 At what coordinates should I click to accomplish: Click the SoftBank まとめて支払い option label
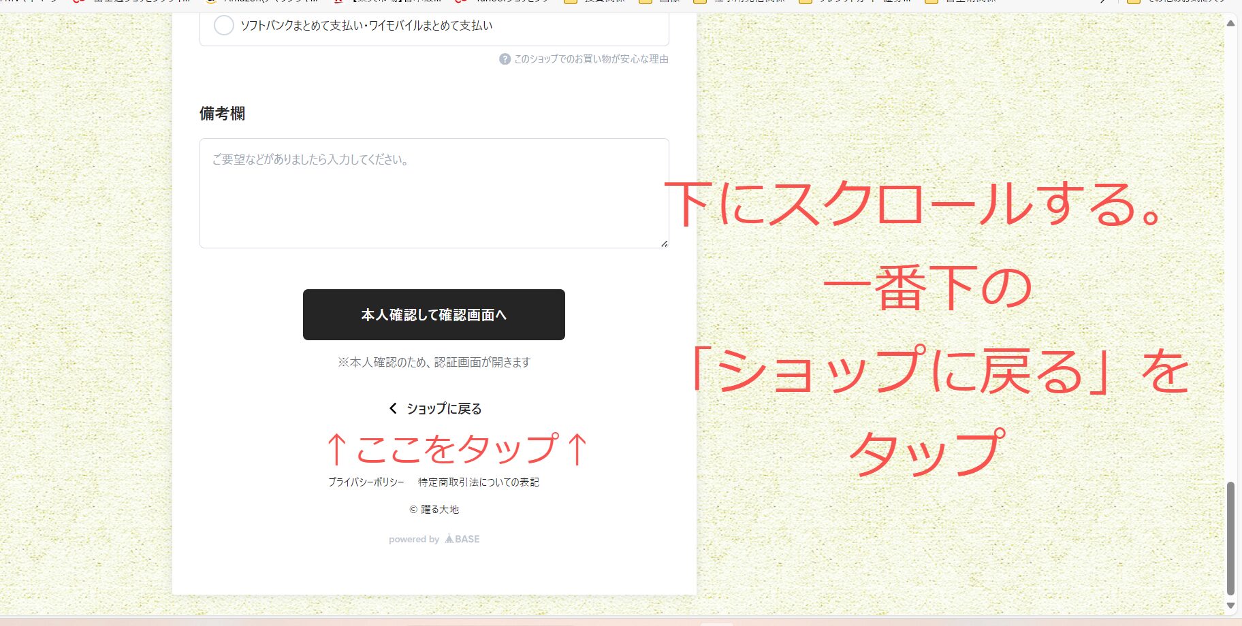(x=366, y=26)
